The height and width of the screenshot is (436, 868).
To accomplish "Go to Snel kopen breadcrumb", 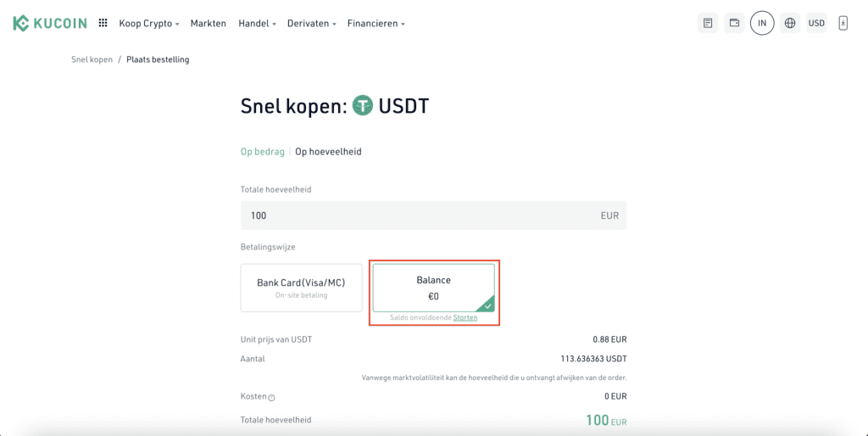I will (x=92, y=59).
